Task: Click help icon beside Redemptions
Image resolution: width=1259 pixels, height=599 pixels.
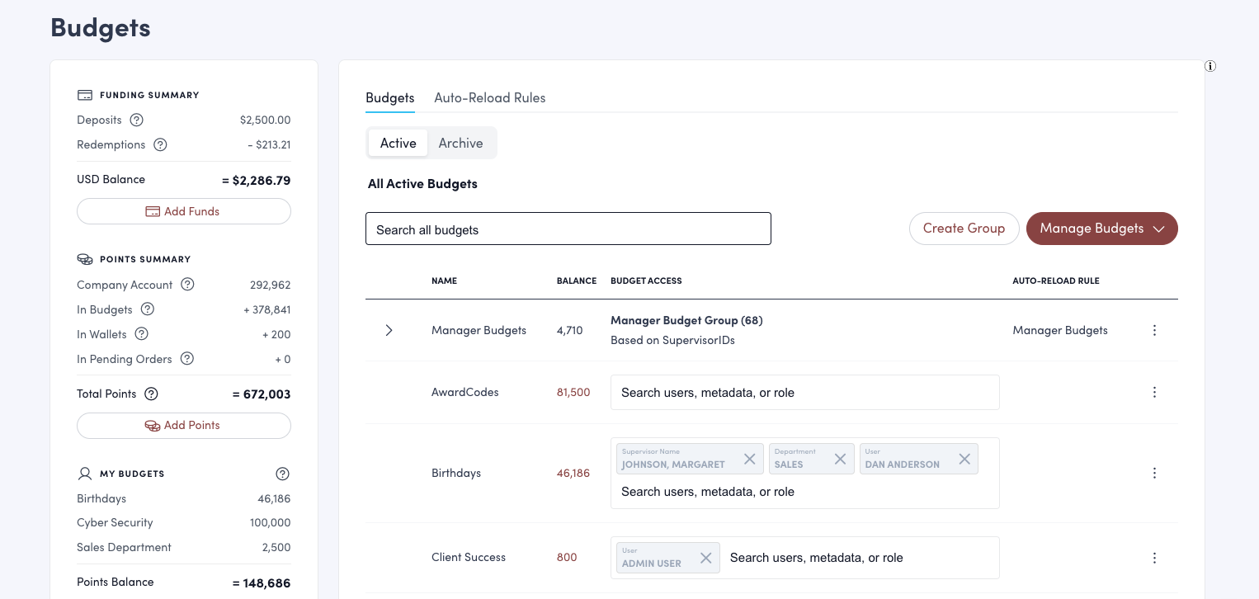Action: (x=160, y=144)
